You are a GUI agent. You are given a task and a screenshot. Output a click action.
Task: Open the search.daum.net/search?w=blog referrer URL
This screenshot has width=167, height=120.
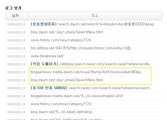(x=106, y=24)
